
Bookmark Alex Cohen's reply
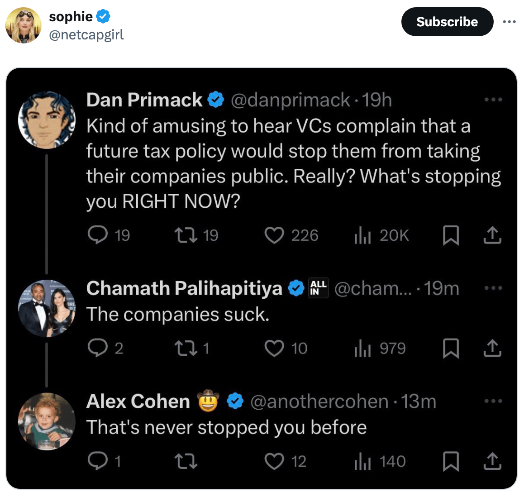coord(451,461)
